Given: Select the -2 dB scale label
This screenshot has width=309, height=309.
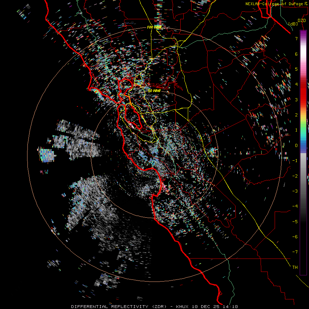Looking at the screenshot, I should [295, 176].
